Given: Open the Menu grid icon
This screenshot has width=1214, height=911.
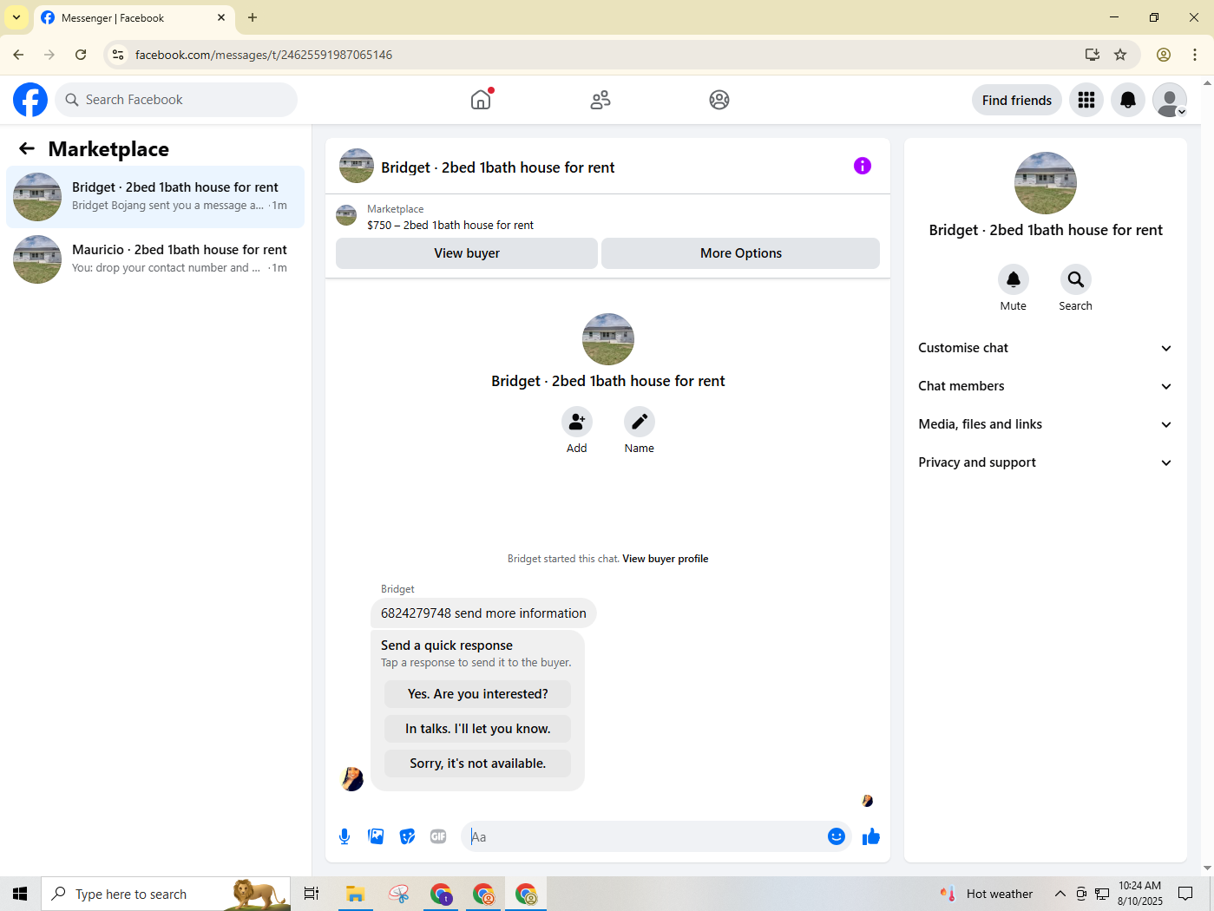Looking at the screenshot, I should pos(1086,100).
